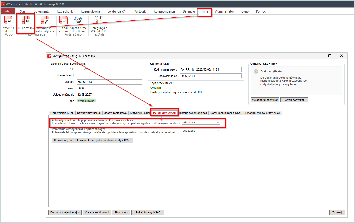Click the Obowiązuje od date field
Screen dimensions: 355x223
(210, 76)
